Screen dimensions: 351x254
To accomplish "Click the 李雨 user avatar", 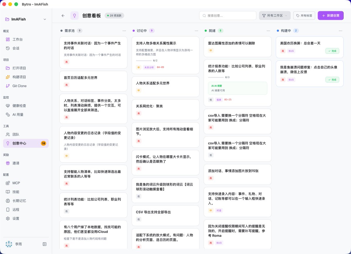I will coord(9,244).
